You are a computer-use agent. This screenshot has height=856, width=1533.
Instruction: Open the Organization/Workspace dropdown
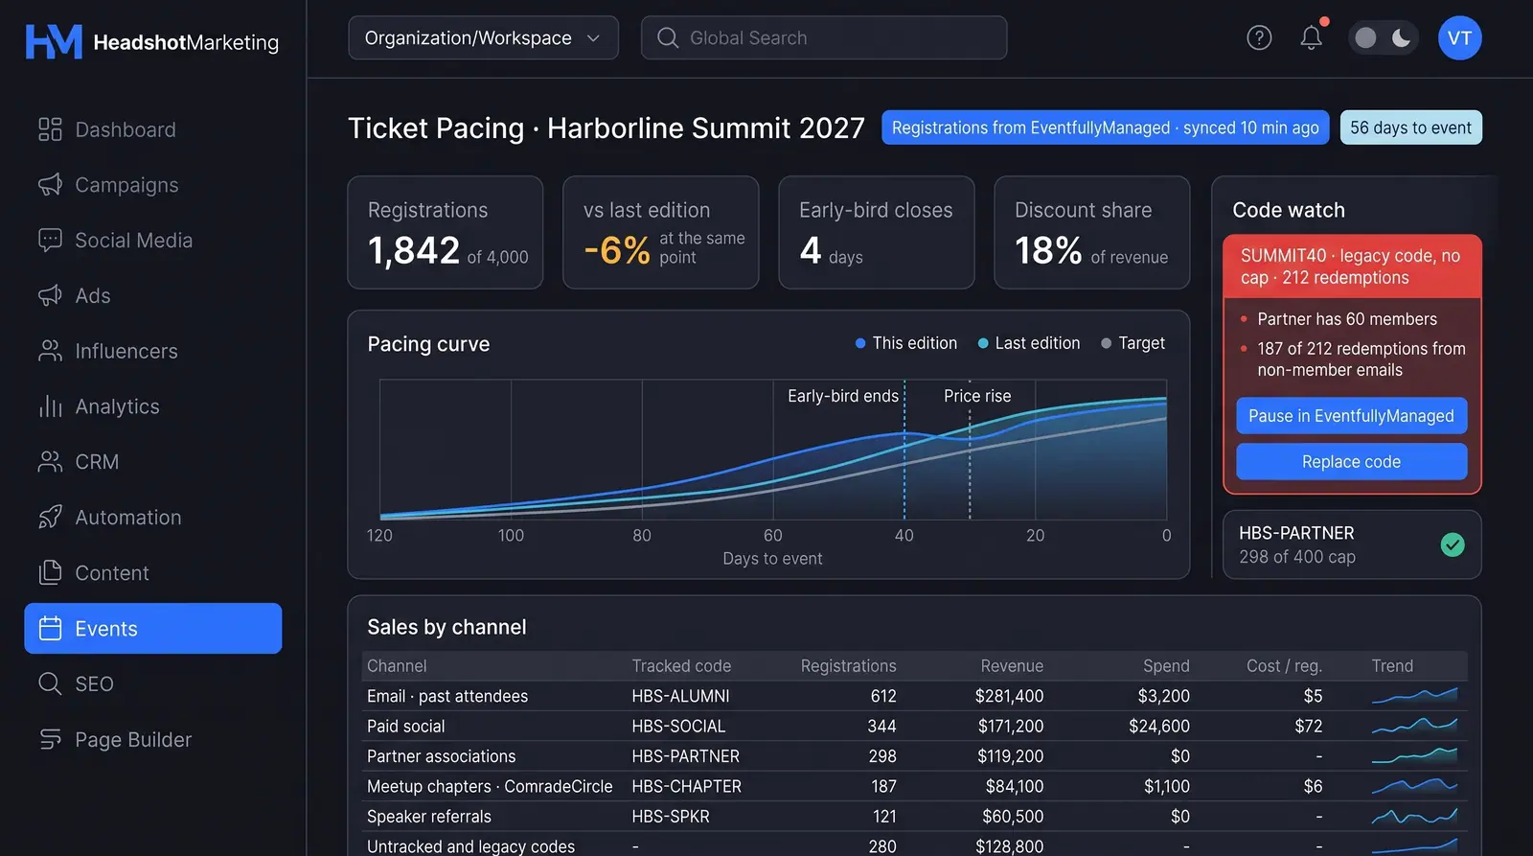pos(483,37)
